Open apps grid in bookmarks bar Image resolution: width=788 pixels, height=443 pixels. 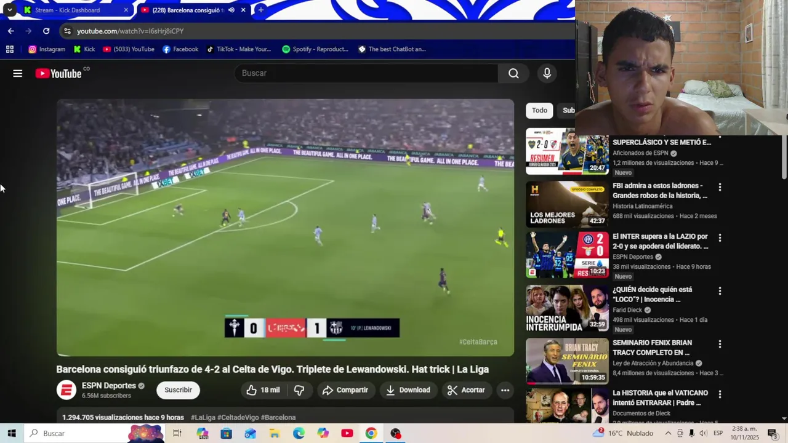click(x=10, y=49)
